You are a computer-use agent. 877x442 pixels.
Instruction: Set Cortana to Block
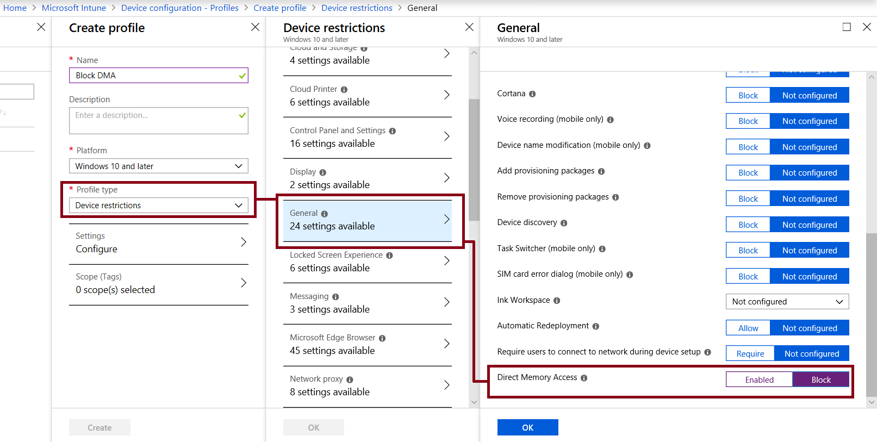point(748,95)
